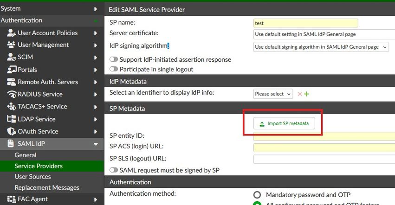Select Mandatory password and OTP option

click(257, 195)
